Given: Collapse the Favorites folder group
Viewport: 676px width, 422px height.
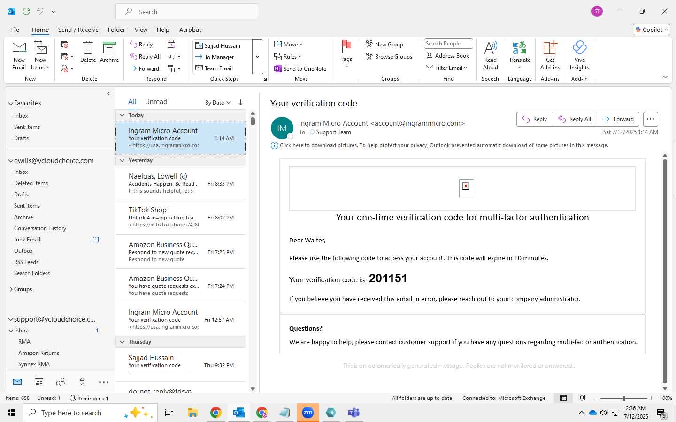Looking at the screenshot, I should [10, 104].
